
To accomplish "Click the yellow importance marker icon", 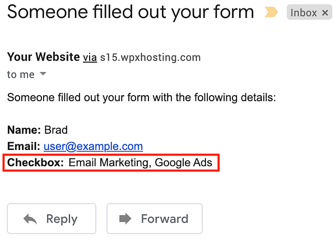I will pos(271,12).
